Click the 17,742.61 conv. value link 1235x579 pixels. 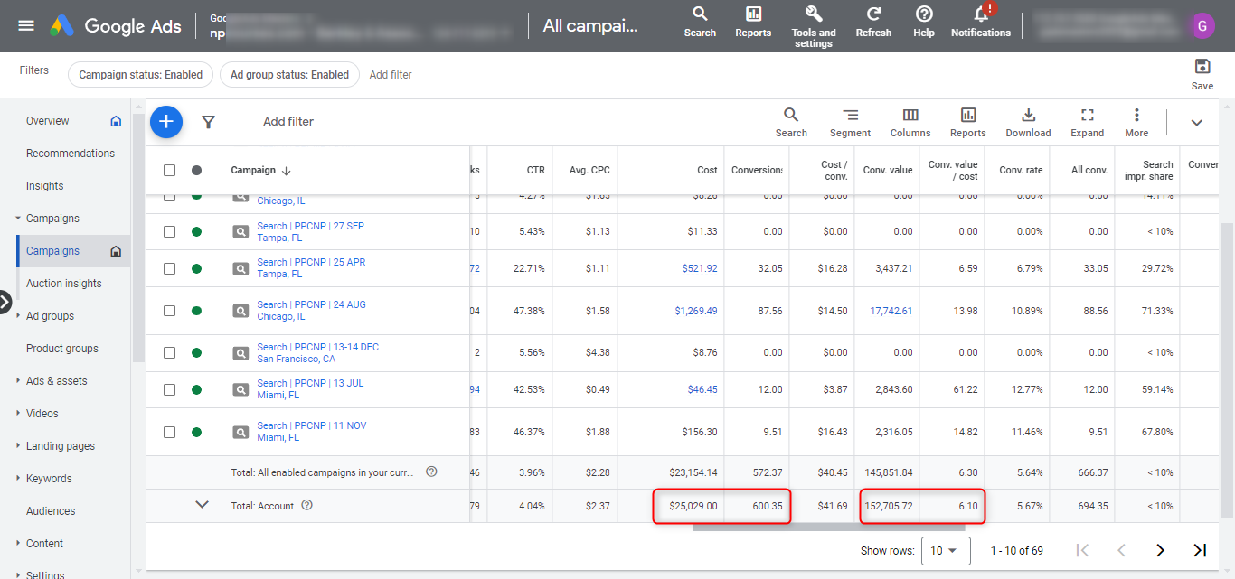pyautogui.click(x=891, y=311)
